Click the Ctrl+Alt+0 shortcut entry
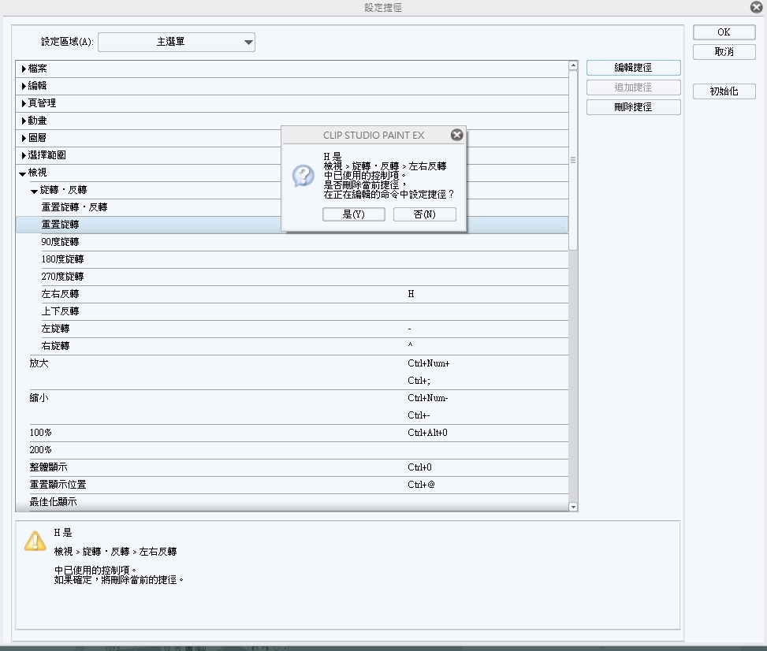The image size is (767, 651). pyautogui.click(x=427, y=433)
